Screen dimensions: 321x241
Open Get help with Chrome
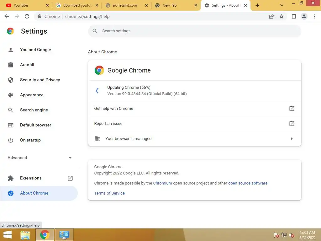click(194, 108)
